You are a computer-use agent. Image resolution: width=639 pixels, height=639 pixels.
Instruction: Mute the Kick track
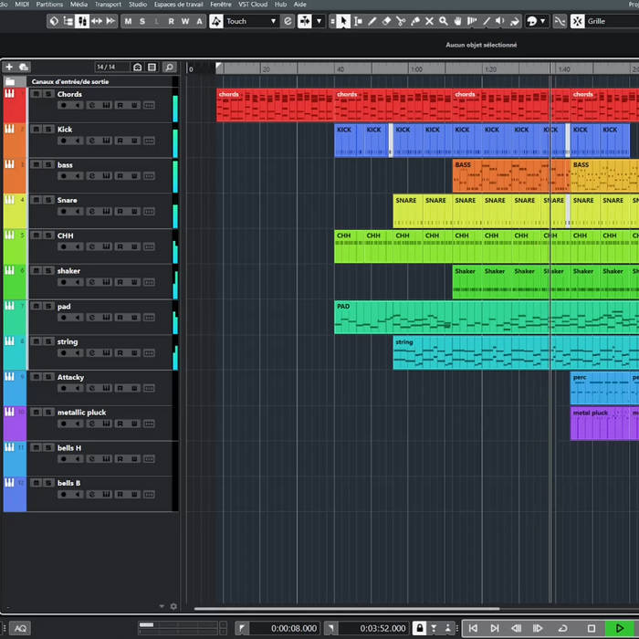coord(37,130)
